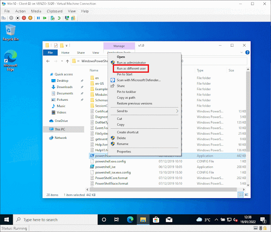Open the Recycle Bin desktop icon
This screenshot has width=271, height=232.
[11, 33]
